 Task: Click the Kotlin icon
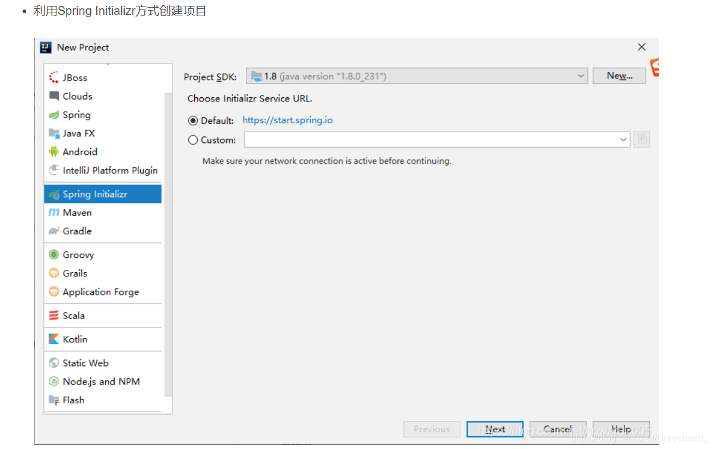point(54,339)
